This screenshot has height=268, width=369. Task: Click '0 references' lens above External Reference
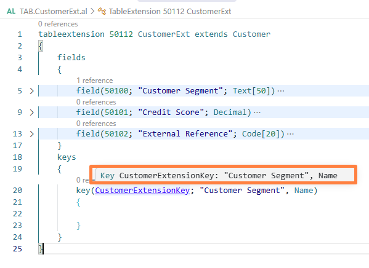pos(96,124)
